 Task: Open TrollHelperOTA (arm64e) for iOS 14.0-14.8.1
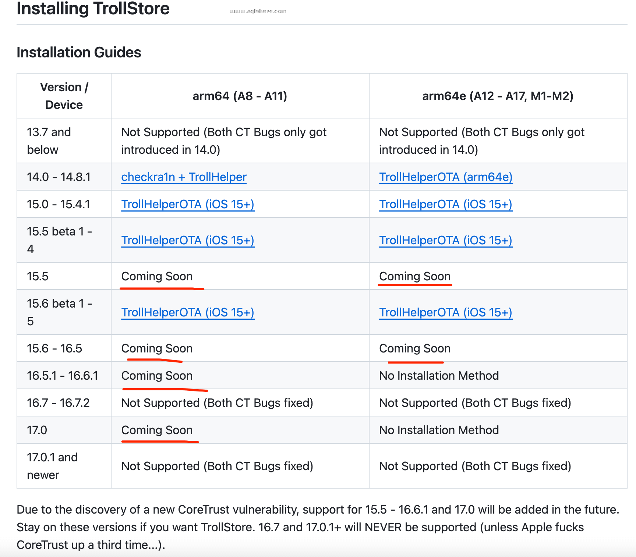(446, 177)
